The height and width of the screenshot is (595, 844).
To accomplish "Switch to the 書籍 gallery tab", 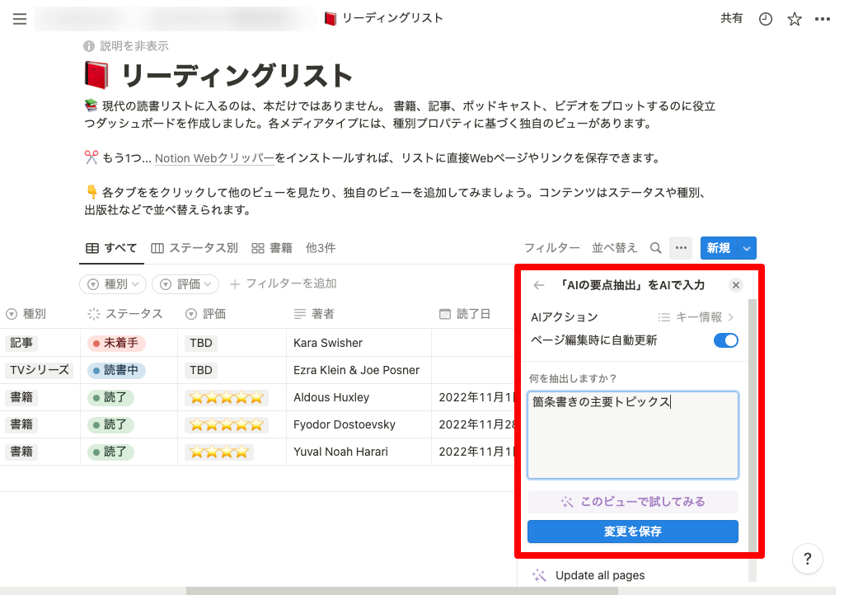I will click(272, 248).
